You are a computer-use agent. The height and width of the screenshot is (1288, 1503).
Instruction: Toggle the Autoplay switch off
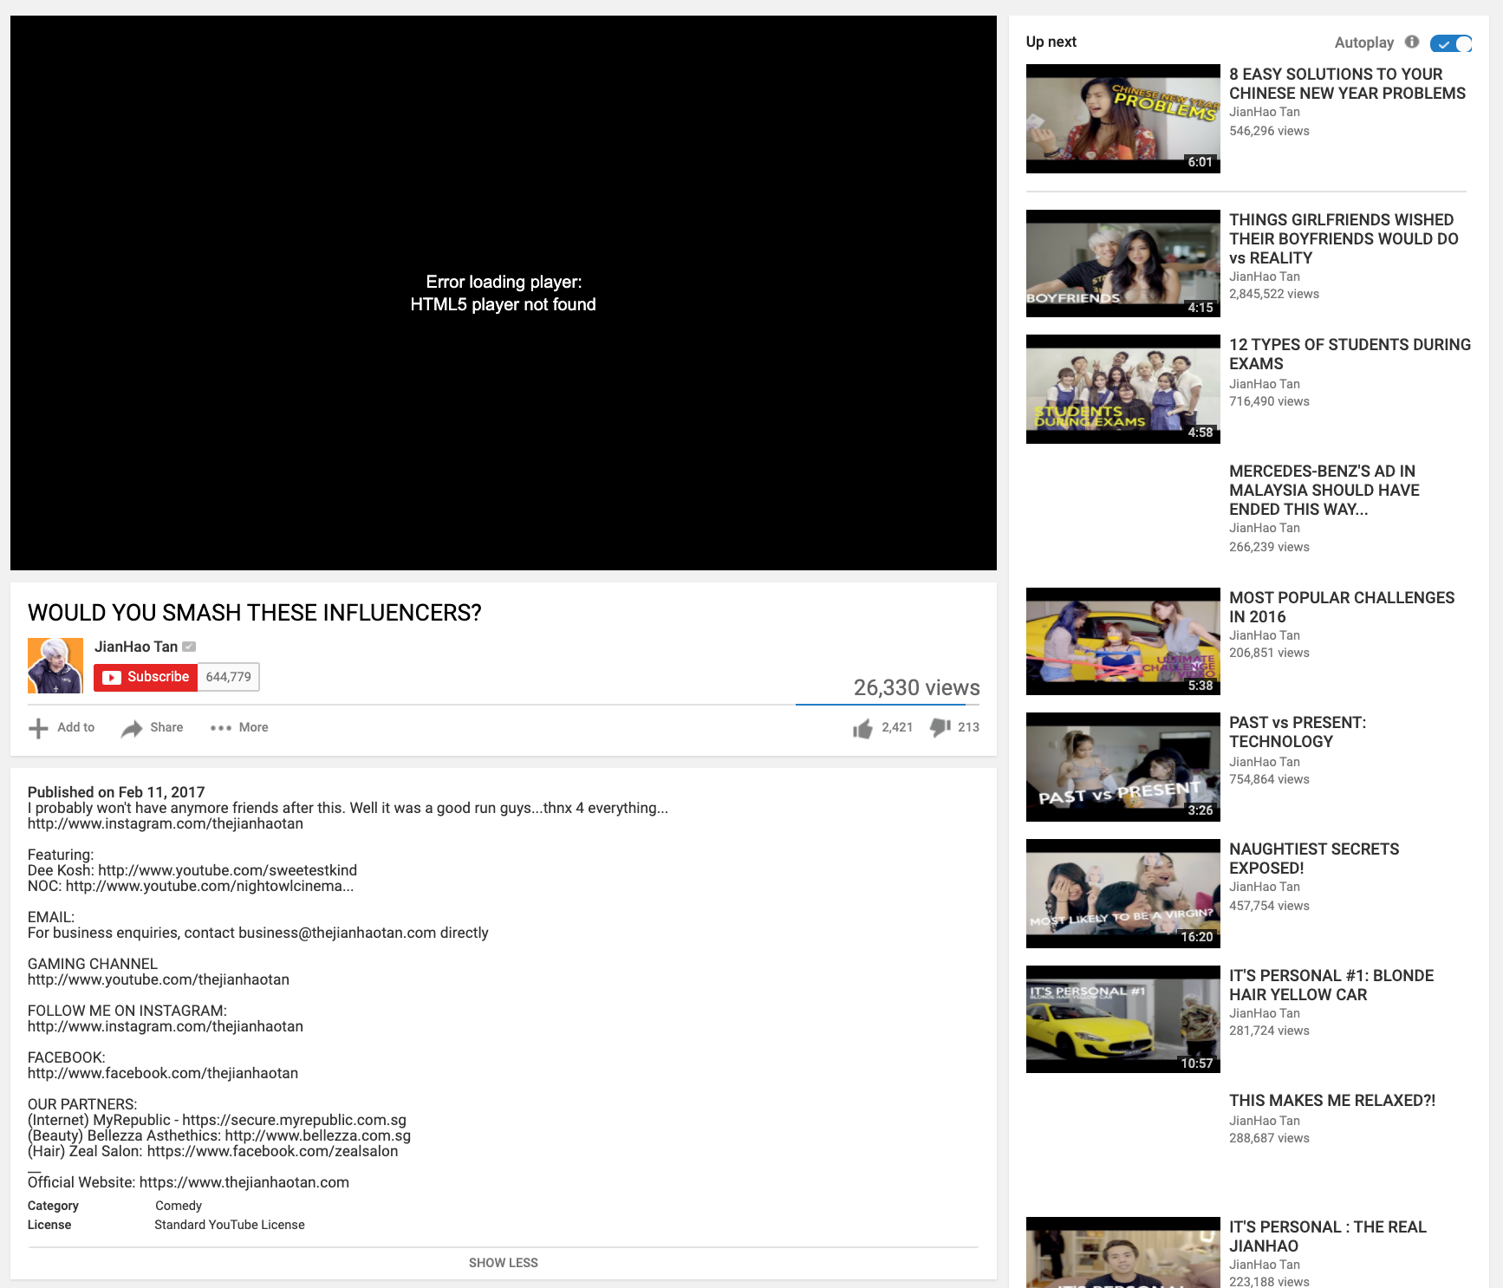coord(1450,43)
